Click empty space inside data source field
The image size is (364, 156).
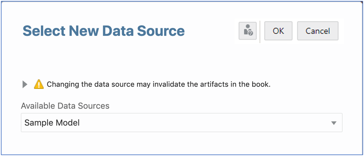pyautogui.click(x=213, y=123)
